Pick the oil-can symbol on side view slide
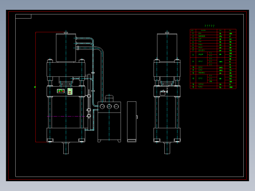Screen dimensions: 255x191 point(162,93)
